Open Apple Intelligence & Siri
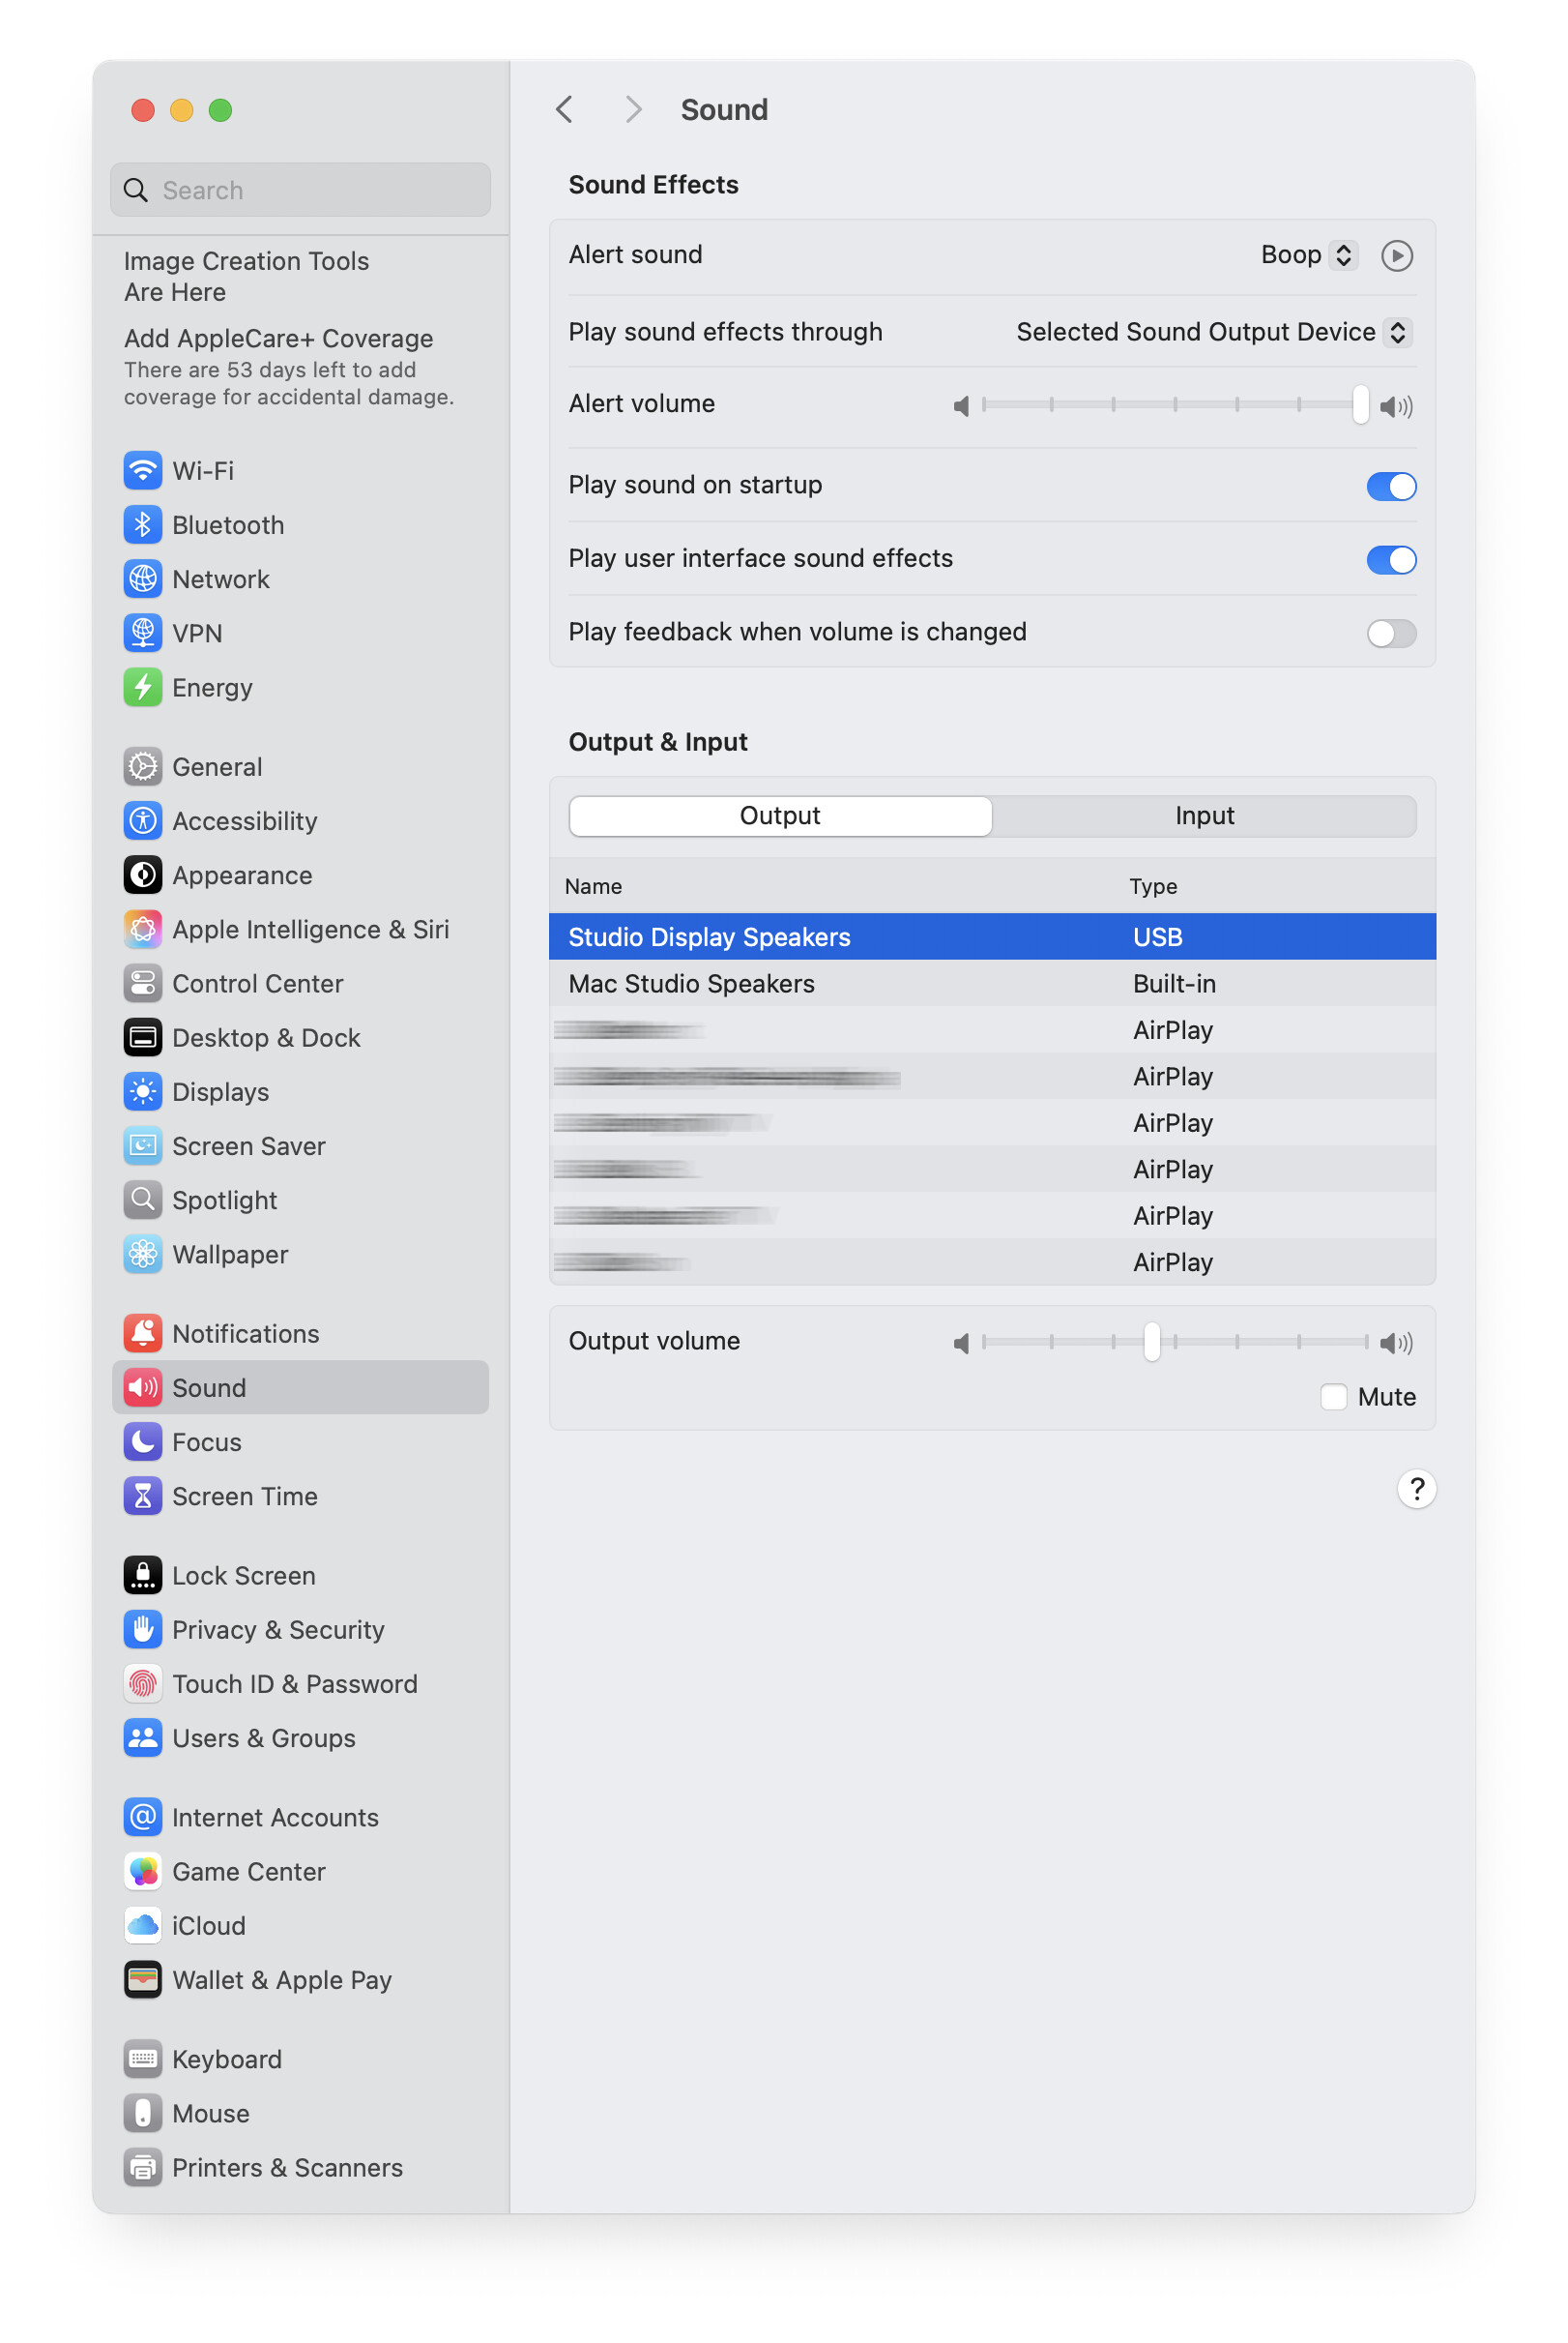The height and width of the screenshot is (2343, 1568). pyautogui.click(x=300, y=930)
